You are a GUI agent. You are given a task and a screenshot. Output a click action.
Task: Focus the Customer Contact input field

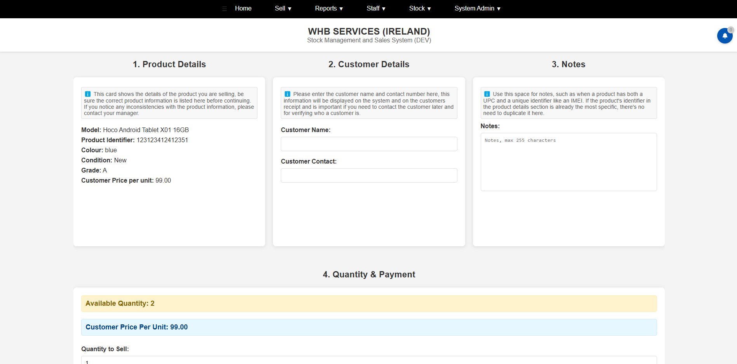369,175
